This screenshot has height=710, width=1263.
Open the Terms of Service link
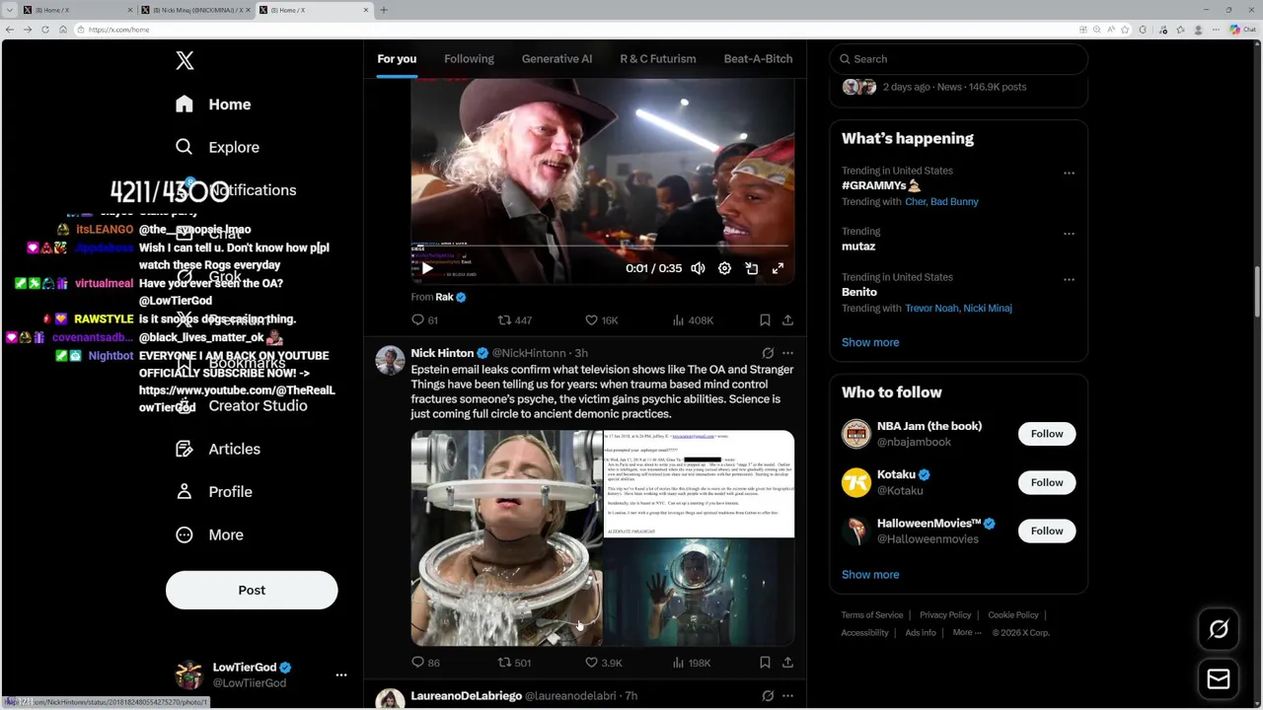pyautogui.click(x=871, y=615)
